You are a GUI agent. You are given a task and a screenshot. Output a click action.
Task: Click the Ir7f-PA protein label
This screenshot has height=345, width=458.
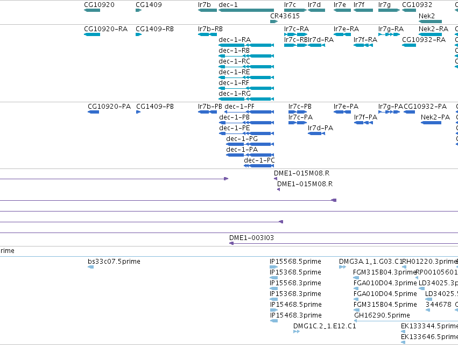point(365,117)
